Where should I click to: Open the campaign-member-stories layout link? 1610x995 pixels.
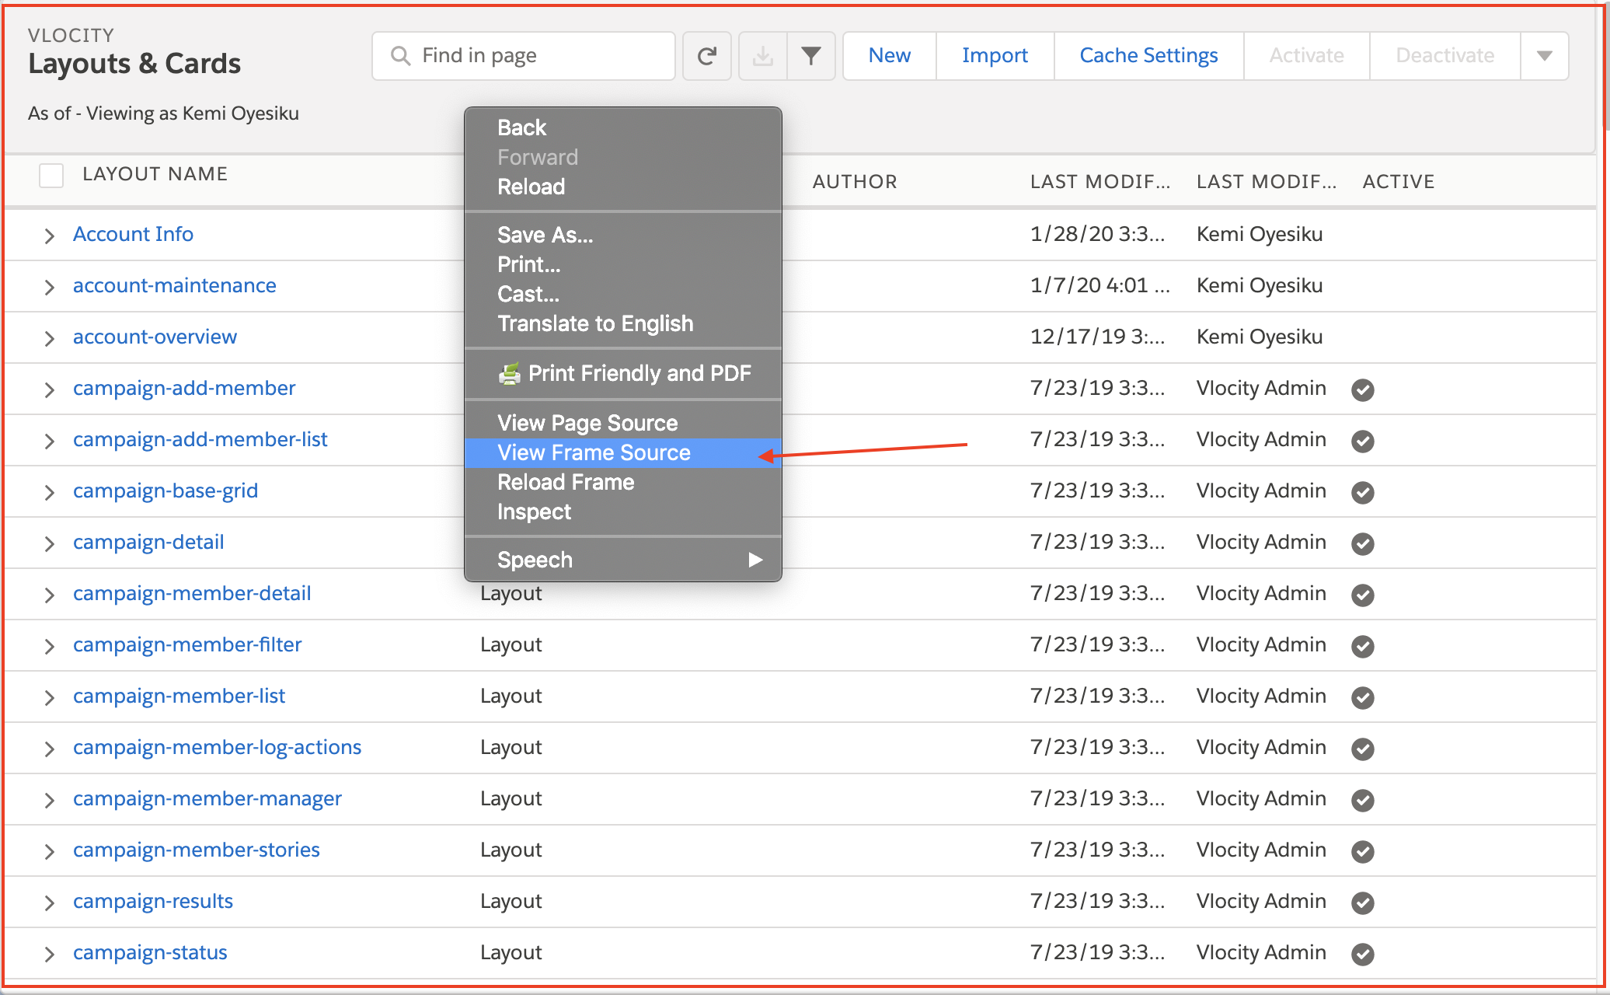point(197,850)
